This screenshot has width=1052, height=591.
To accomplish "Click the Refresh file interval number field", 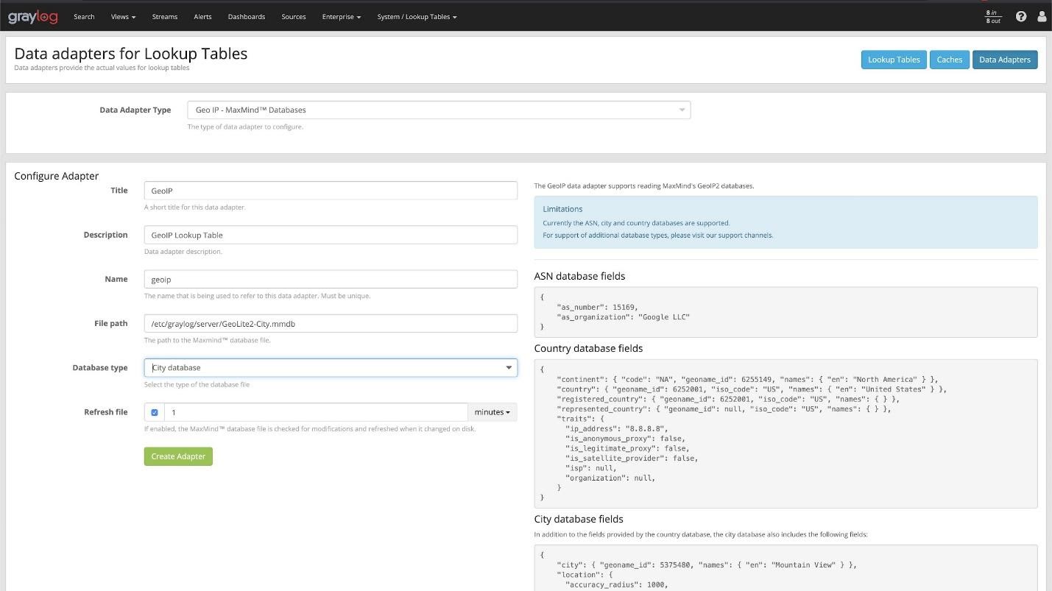I will click(315, 412).
